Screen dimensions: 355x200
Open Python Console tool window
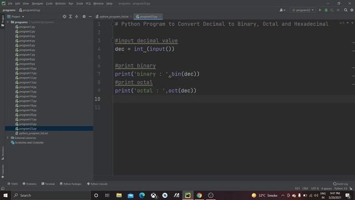tap(98, 184)
